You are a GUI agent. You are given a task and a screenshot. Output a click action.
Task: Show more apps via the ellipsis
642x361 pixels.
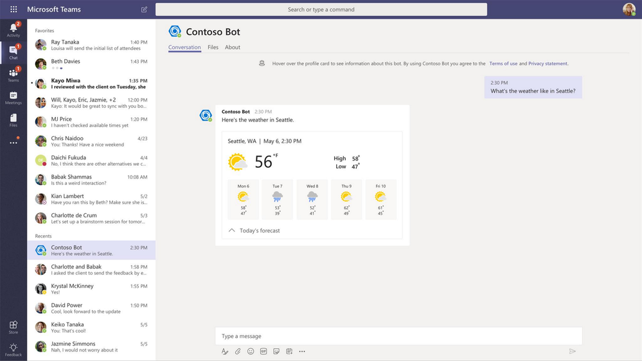[13, 143]
